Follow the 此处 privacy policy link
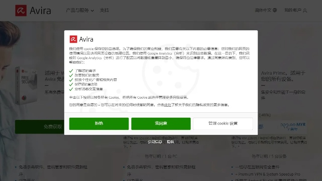 pyautogui.click(x=167, y=105)
